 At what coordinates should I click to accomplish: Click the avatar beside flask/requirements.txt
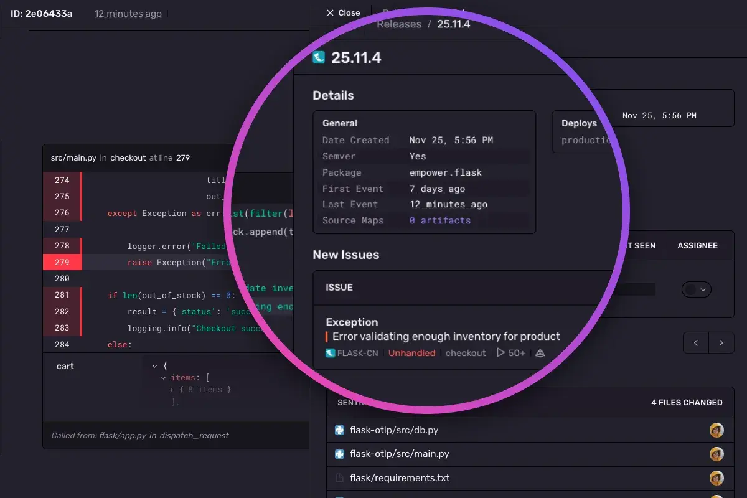[x=716, y=478]
